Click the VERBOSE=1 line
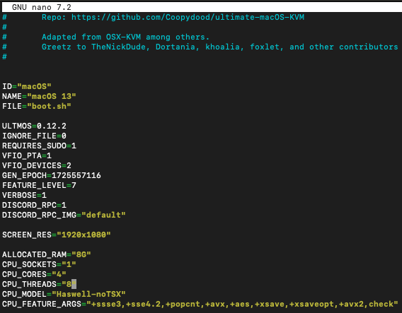This screenshot has height=313, width=402. 24,195
